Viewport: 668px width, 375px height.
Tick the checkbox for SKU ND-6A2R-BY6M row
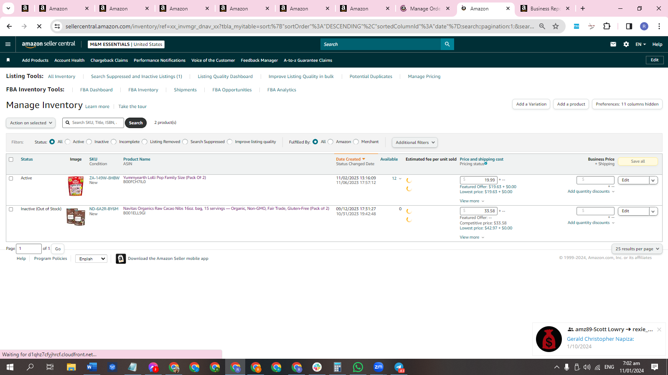(x=11, y=209)
